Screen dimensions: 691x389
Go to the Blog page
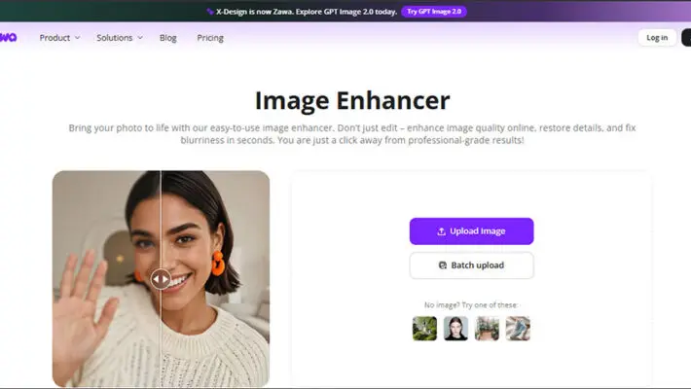click(168, 38)
